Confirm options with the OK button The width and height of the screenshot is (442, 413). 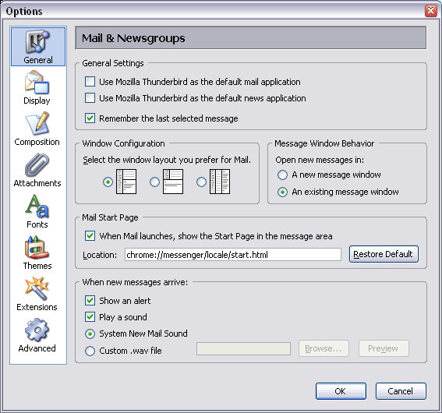click(341, 391)
